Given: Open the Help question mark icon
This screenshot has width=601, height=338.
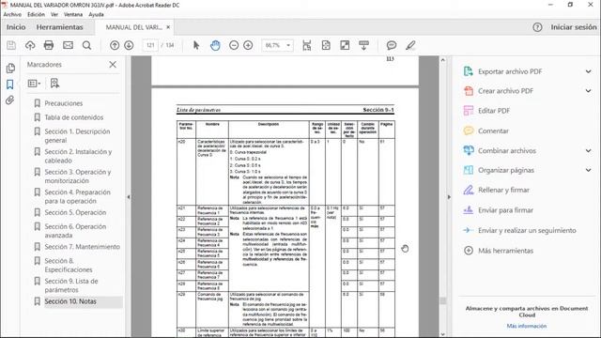Looking at the screenshot, I should [537, 27].
